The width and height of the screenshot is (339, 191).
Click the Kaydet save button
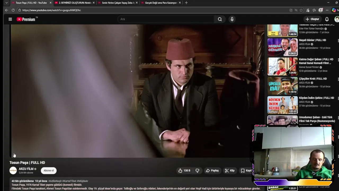tap(246, 171)
